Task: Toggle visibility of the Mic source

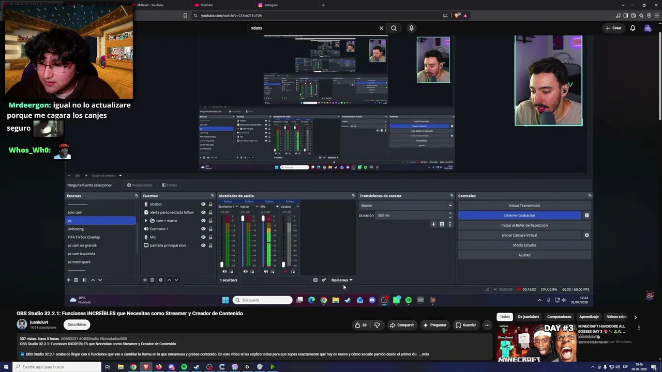Action: tap(203, 237)
